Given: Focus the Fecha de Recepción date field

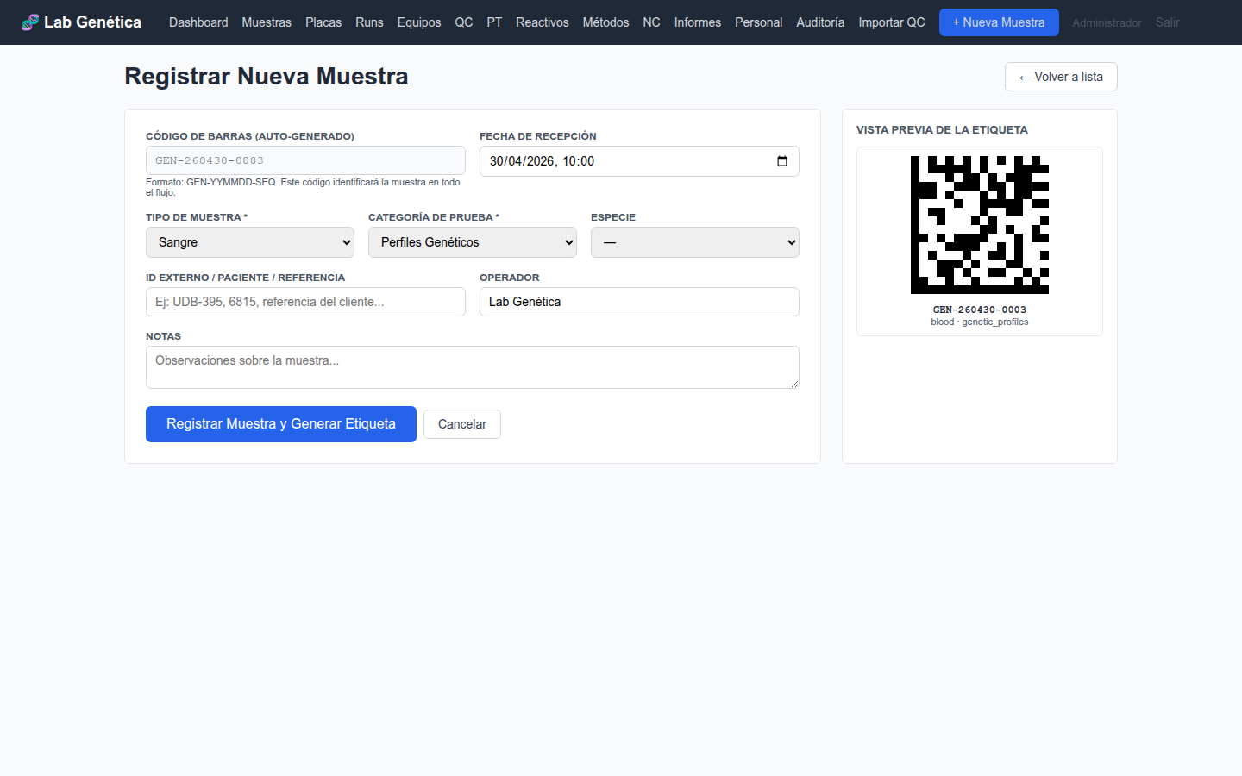Looking at the screenshot, I should pyautogui.click(x=639, y=161).
